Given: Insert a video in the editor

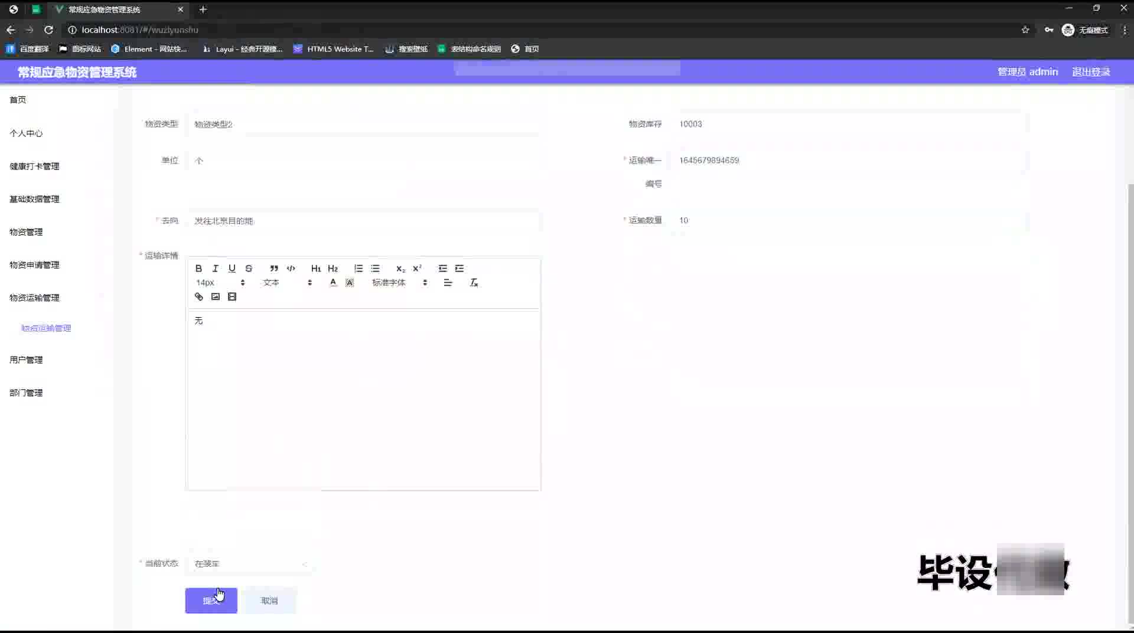Looking at the screenshot, I should [232, 296].
